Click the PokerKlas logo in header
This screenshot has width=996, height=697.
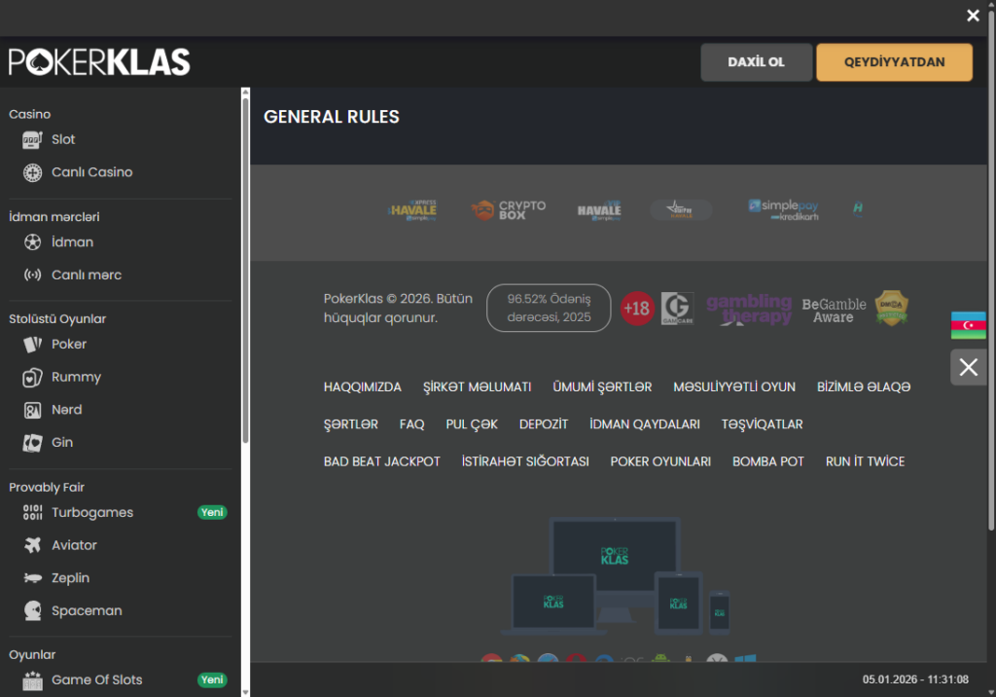coord(99,62)
